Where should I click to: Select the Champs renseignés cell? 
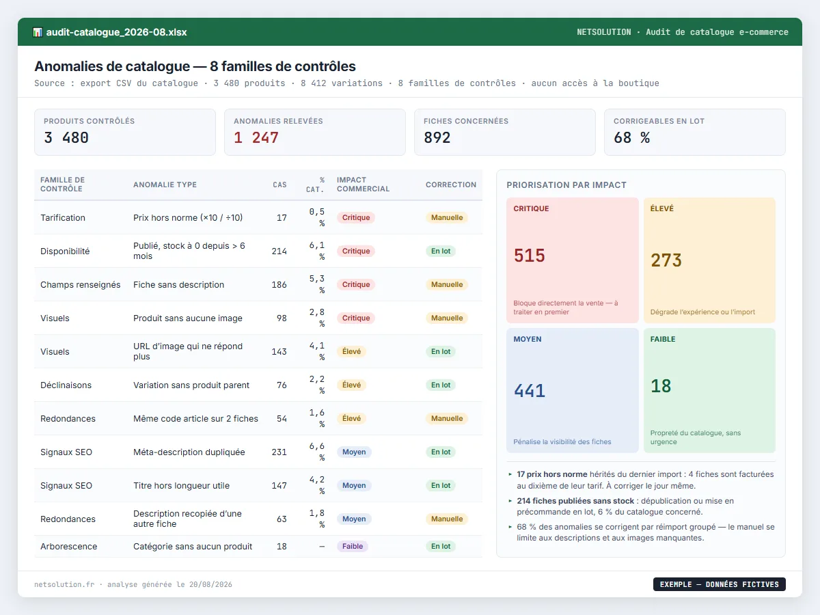(x=81, y=284)
